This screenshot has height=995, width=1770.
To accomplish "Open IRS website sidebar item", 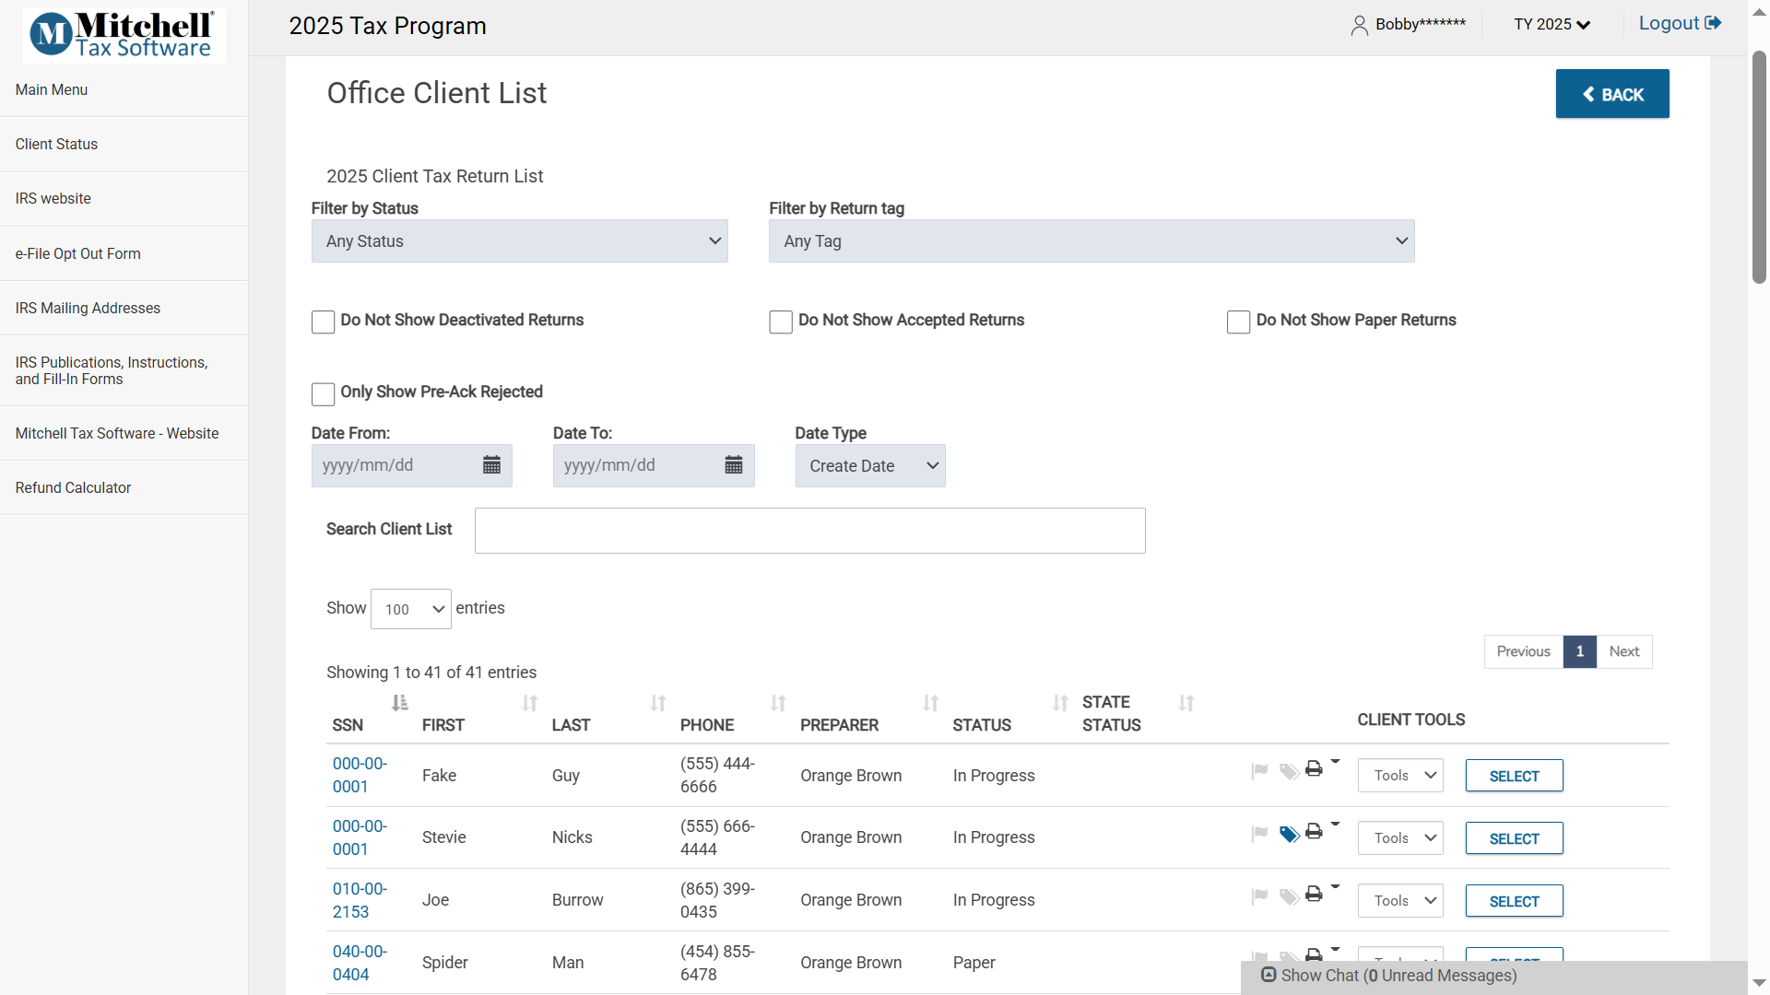I will 124,198.
